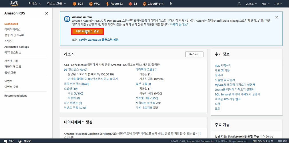This screenshot has height=143, width=289.
Task: Open the 이벤트 구독 (0/20) link
Action: tap(75, 108)
